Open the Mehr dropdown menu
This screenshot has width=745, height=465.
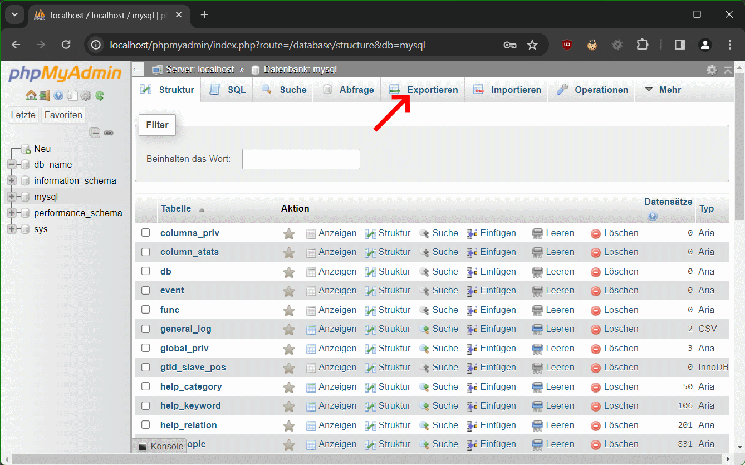click(x=663, y=90)
